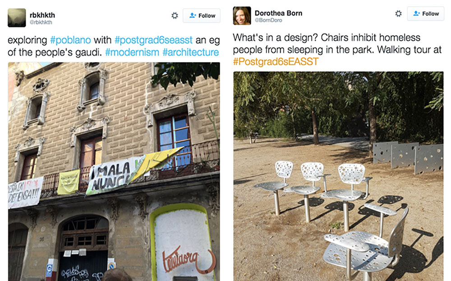Open the orange #Postgrad6sEASST hashtag

276,61
